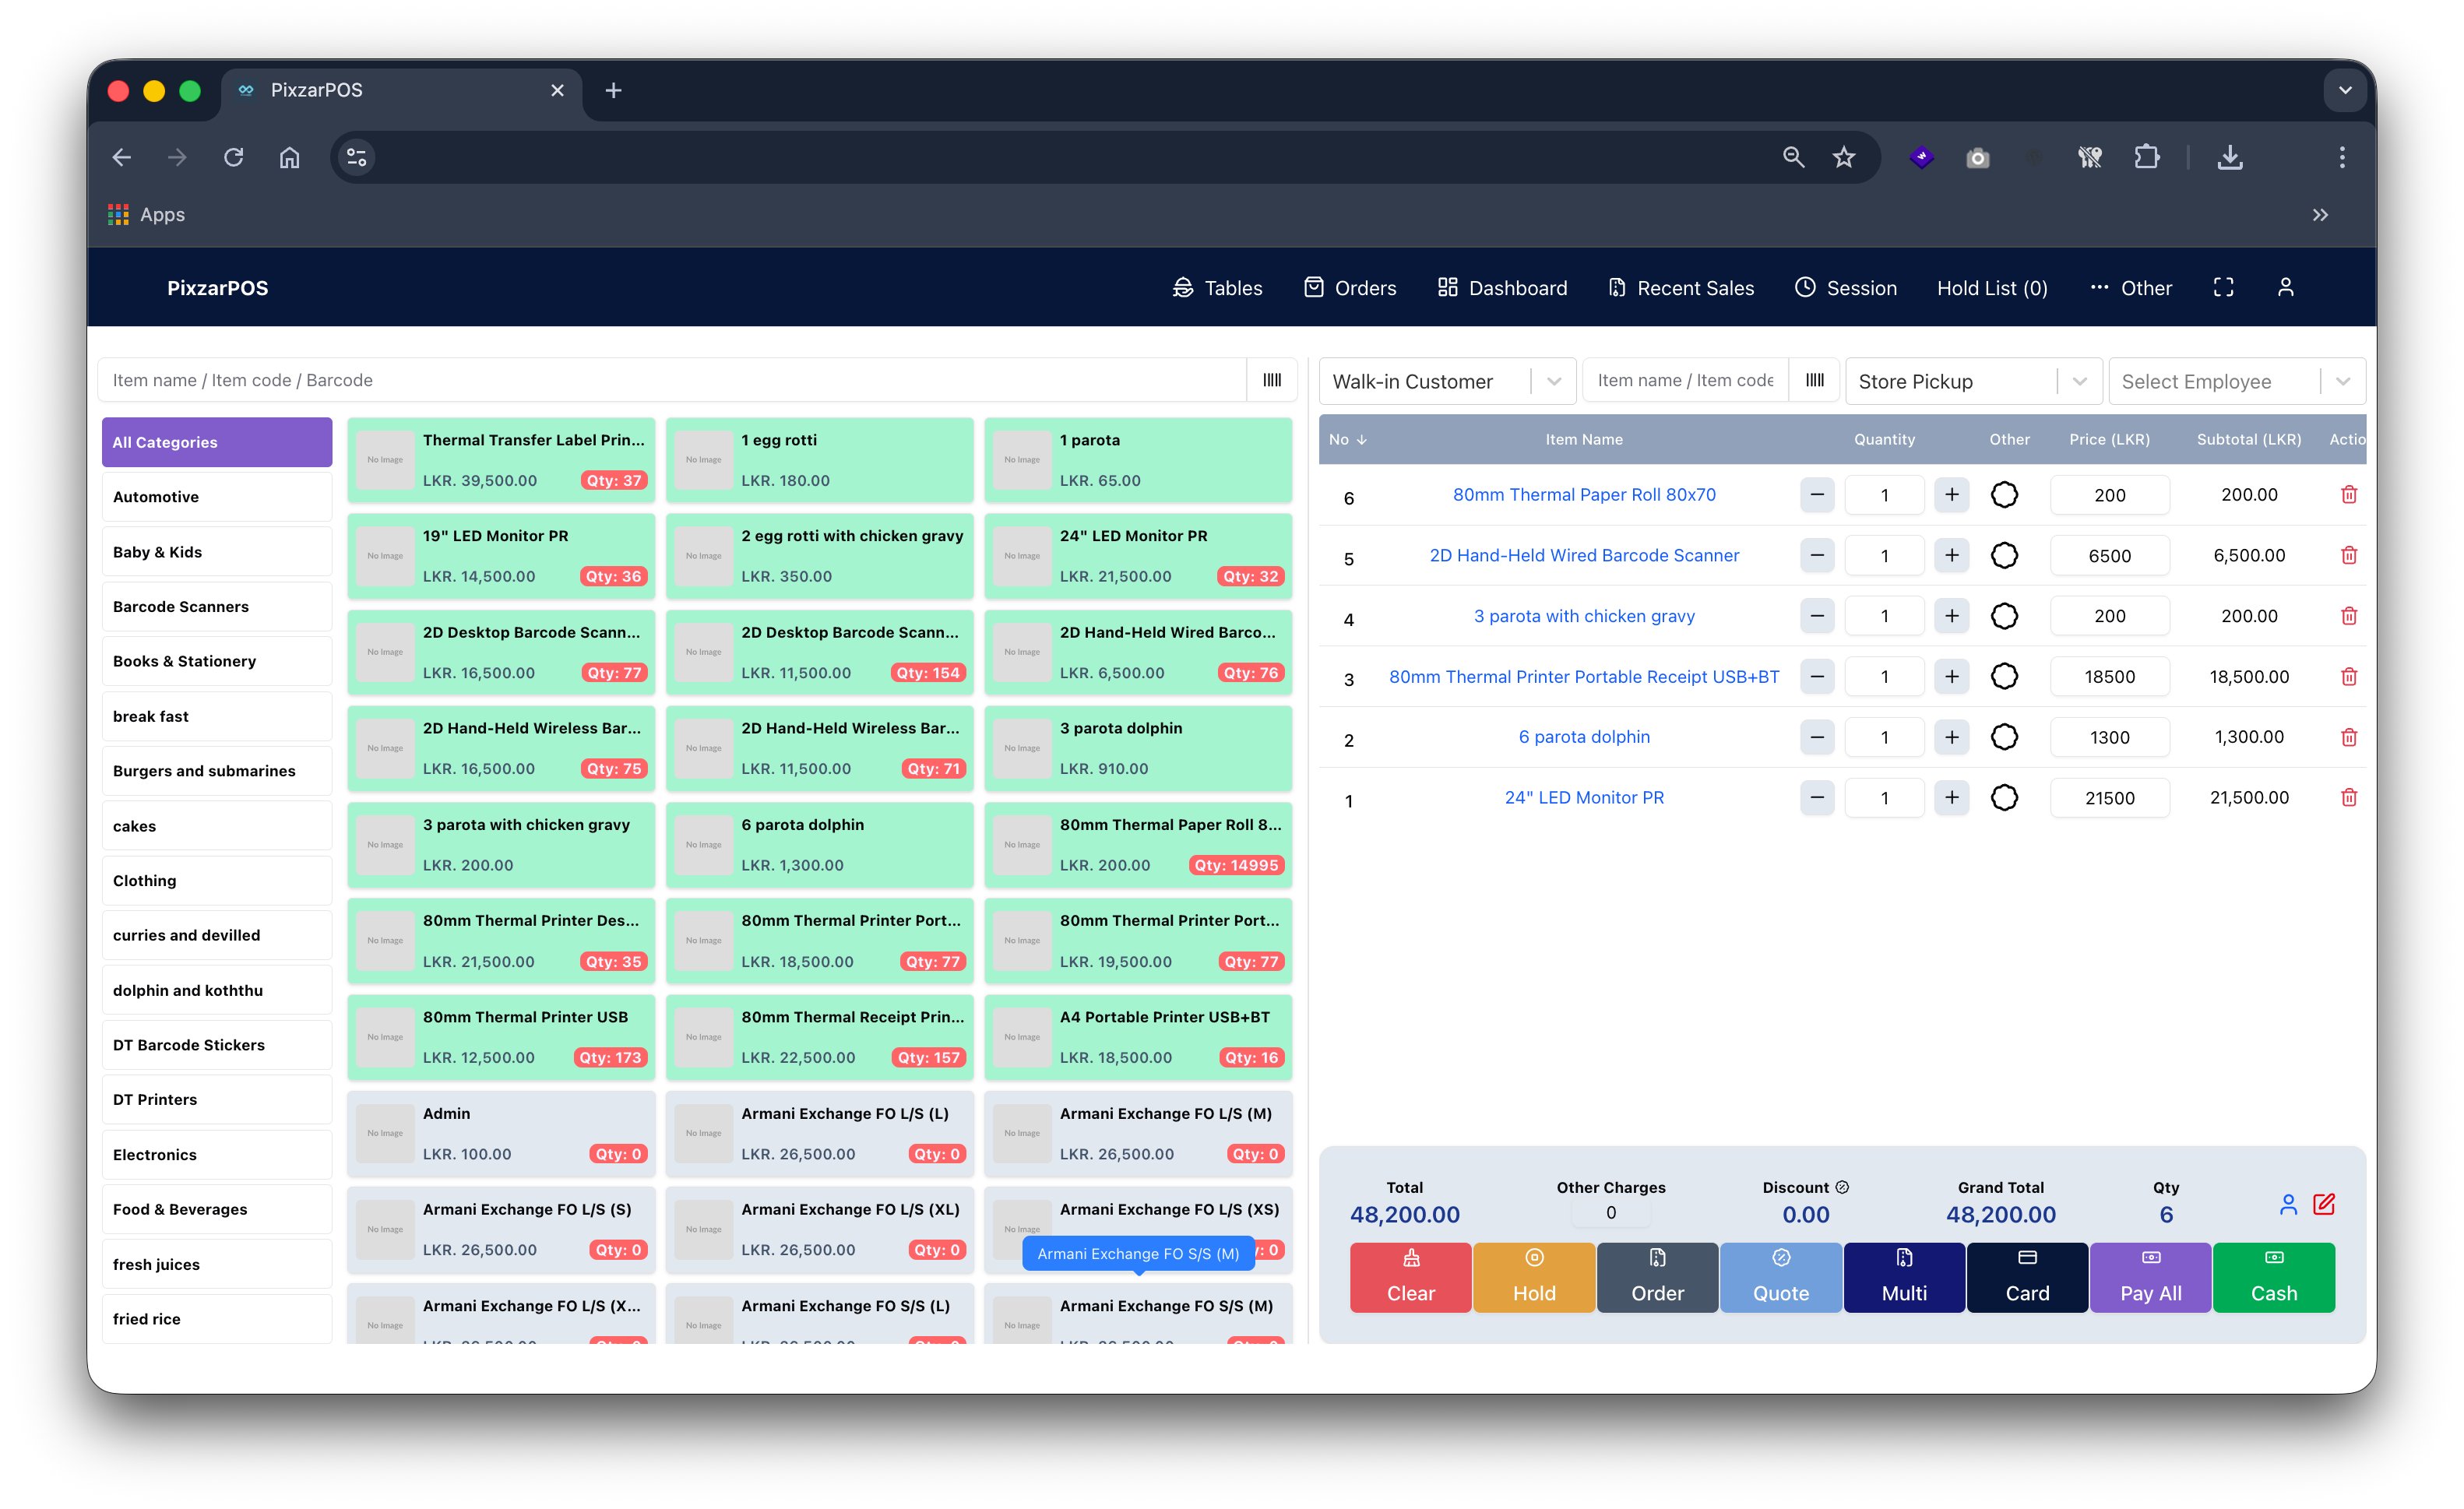Click the blue add customer icon beside the Qty total
The width and height of the screenshot is (2464, 1509).
2289,1205
